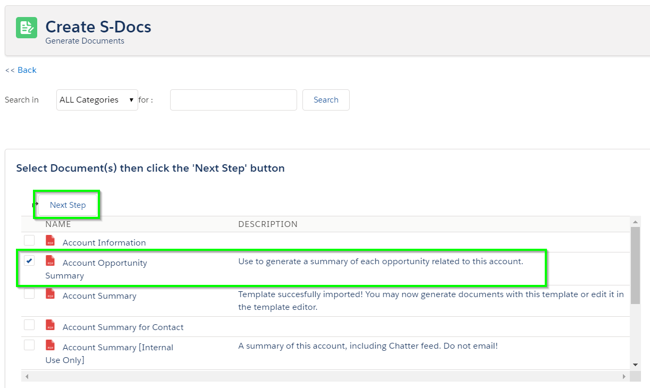650x388 pixels.
Task: Click 'Template succesfully imported!' description text
Action: pyautogui.click(x=431, y=301)
